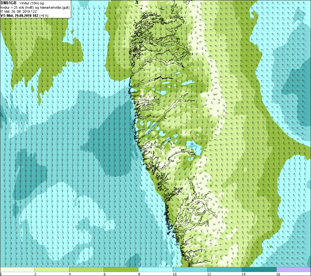
Task: Click the turquoise 10–12 m/s legend swatch
Action: (x=190, y=269)
